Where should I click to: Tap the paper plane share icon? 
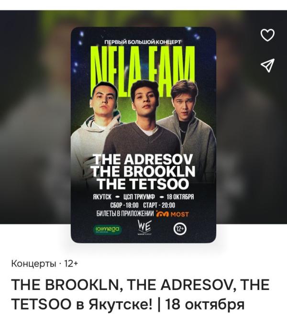pos(267,66)
